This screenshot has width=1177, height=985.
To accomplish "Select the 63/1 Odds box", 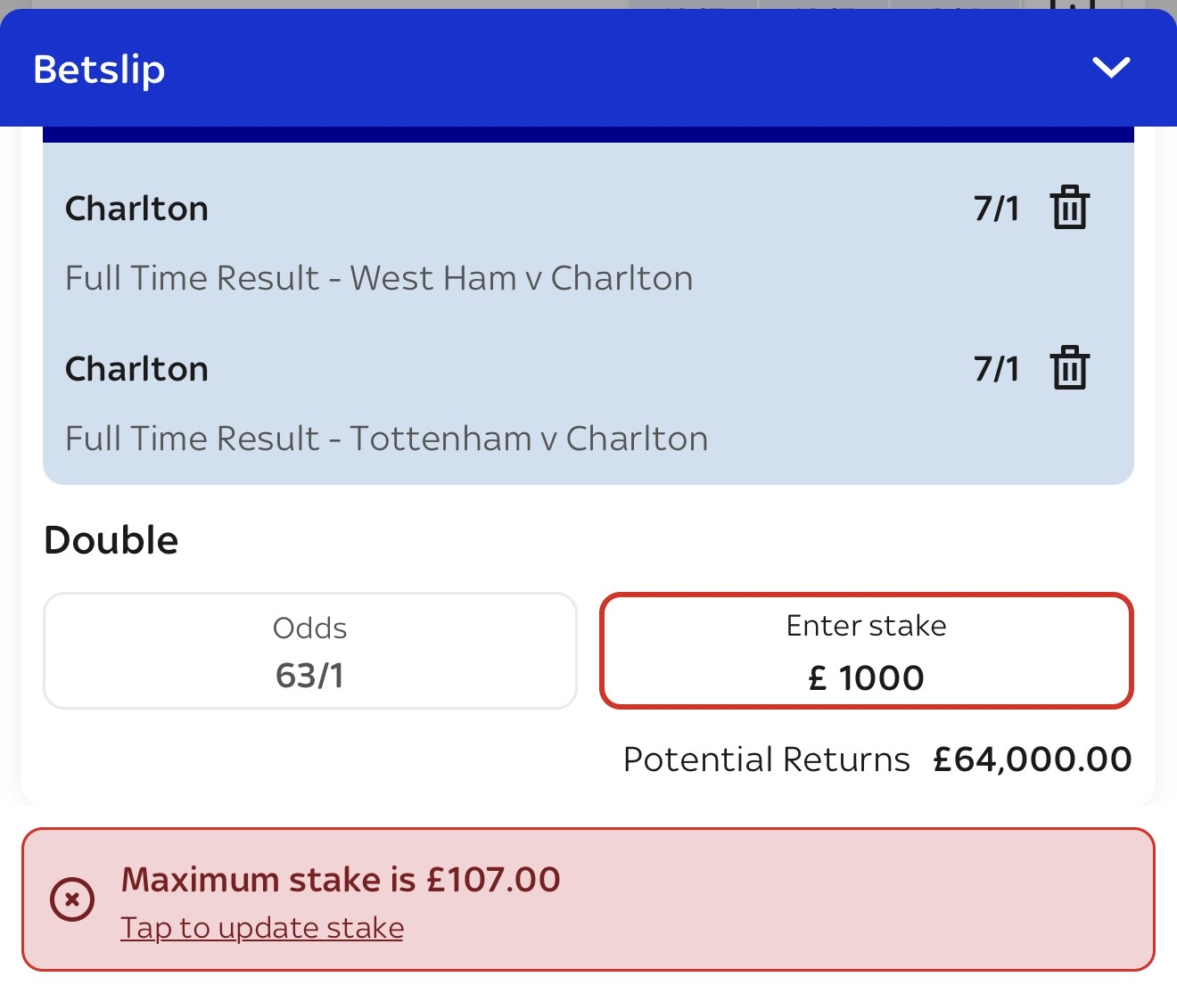I will tap(310, 651).
